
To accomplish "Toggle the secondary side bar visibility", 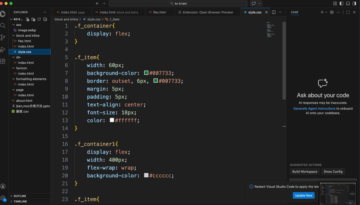I will (x=354, y=3).
